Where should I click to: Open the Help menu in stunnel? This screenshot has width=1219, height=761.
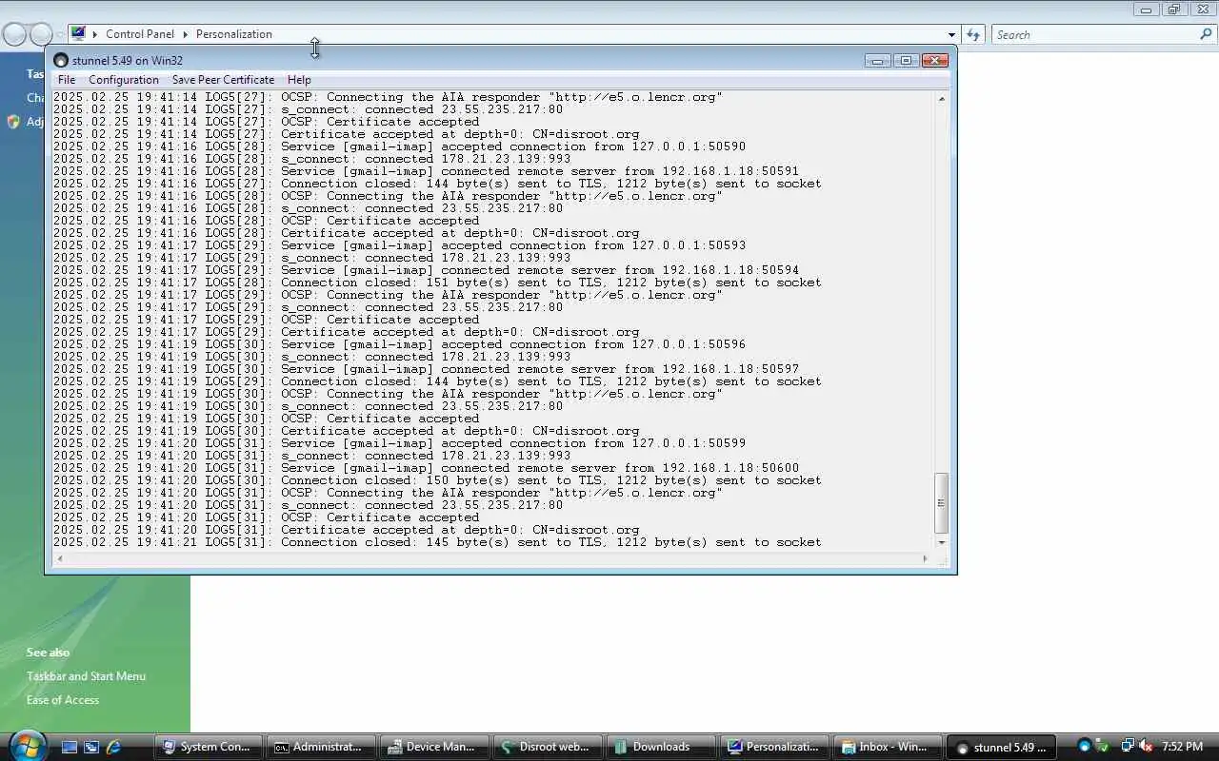pos(299,80)
